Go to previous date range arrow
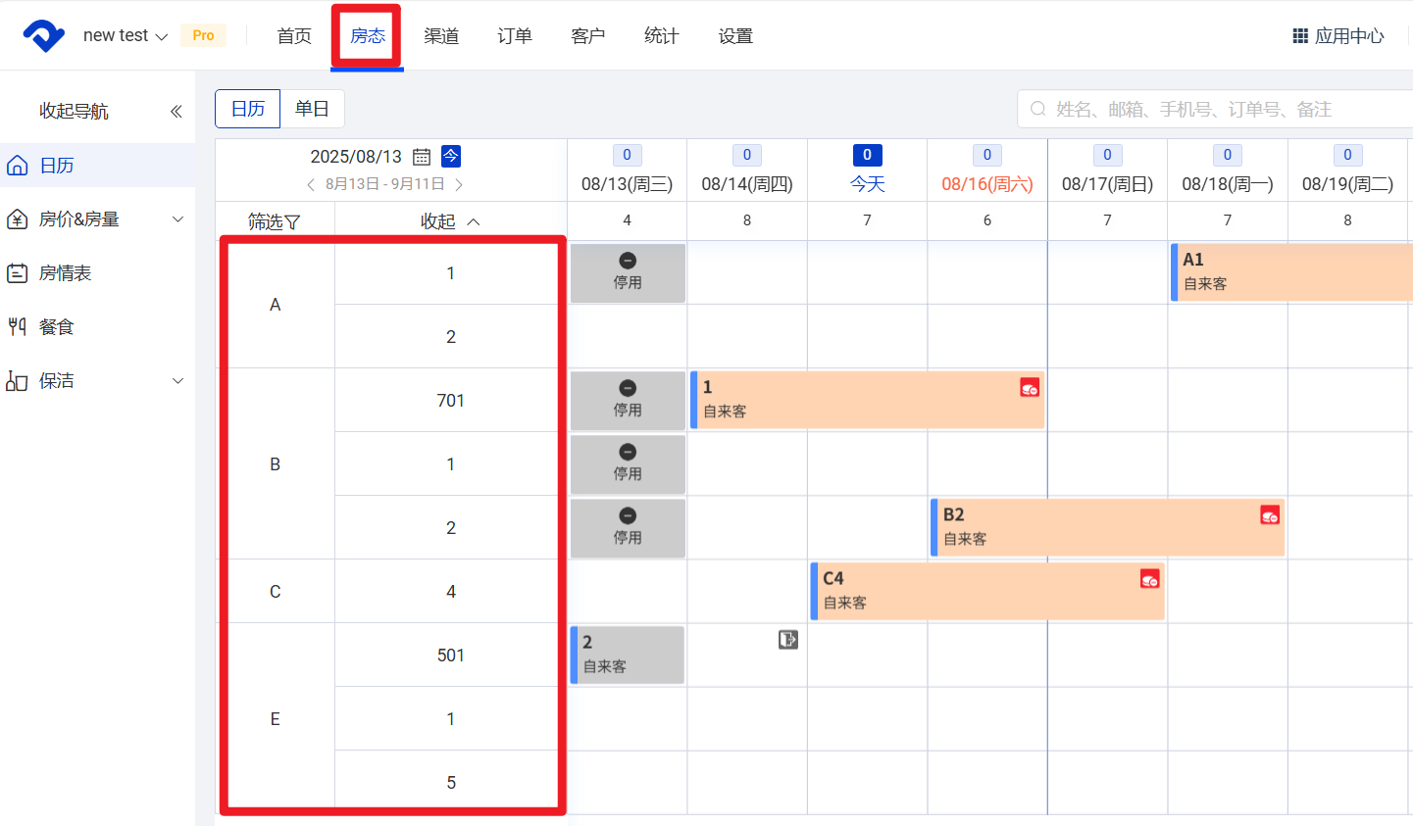The width and height of the screenshot is (1413, 826). 311,184
